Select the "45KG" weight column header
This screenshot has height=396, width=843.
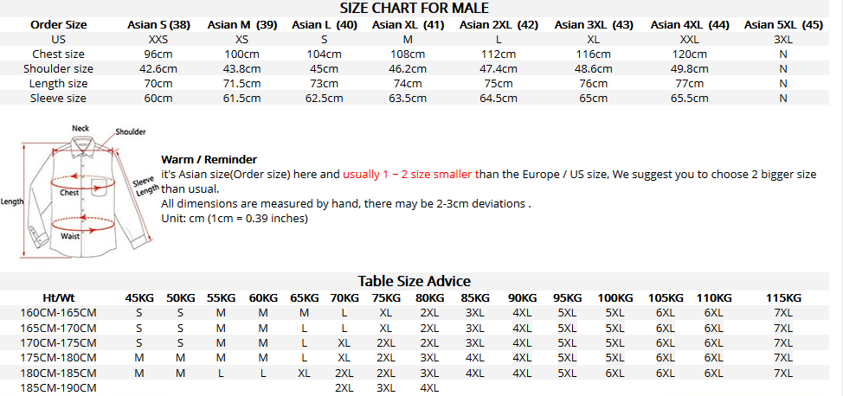[x=139, y=298]
